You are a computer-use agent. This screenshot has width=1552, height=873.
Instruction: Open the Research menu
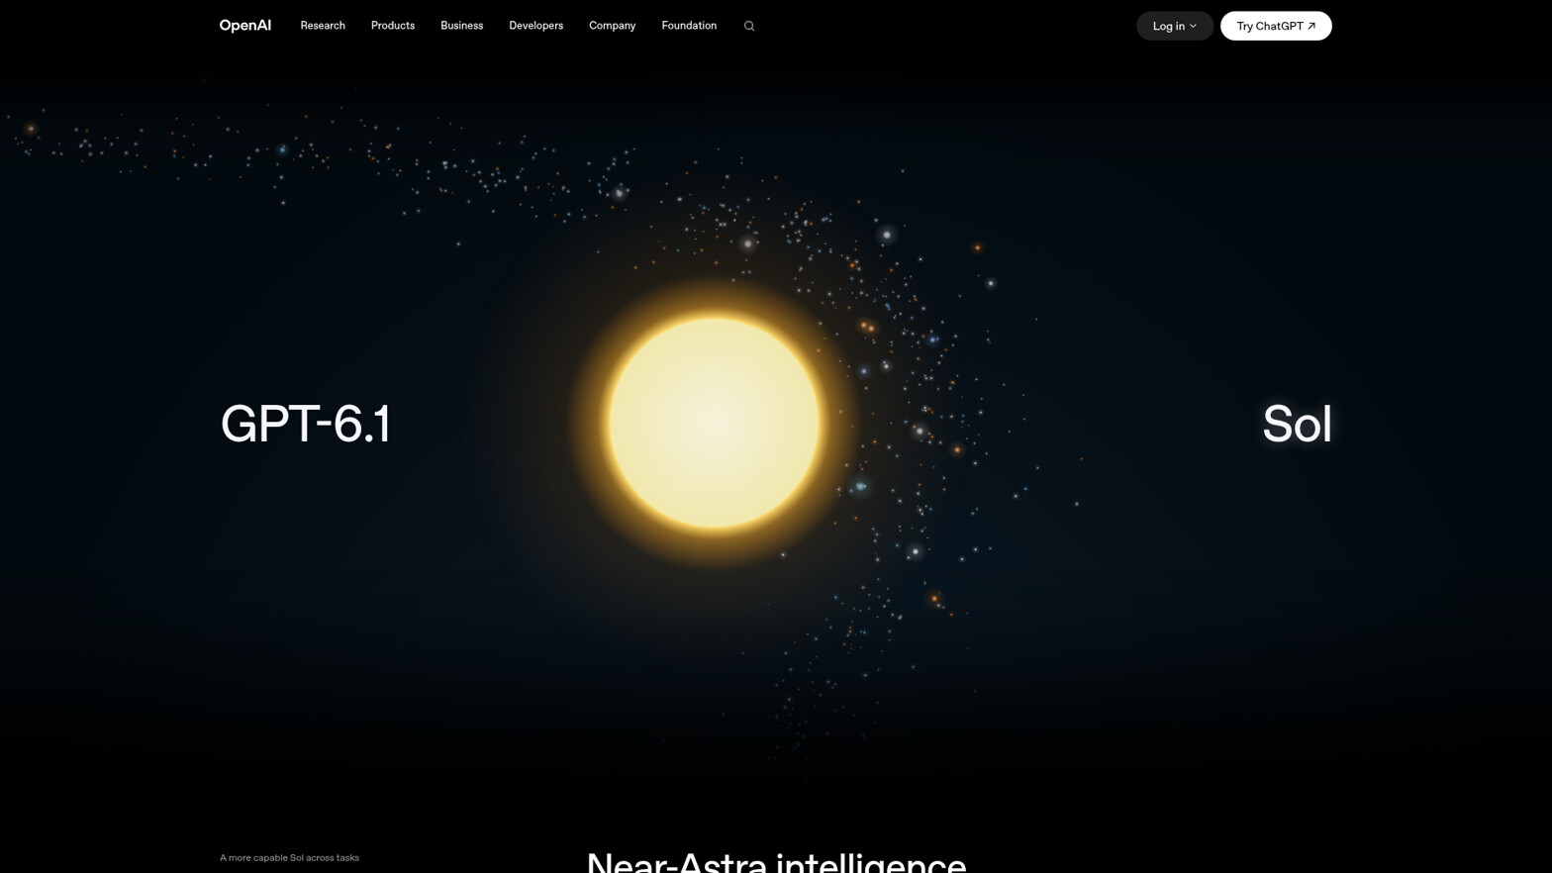(x=323, y=26)
